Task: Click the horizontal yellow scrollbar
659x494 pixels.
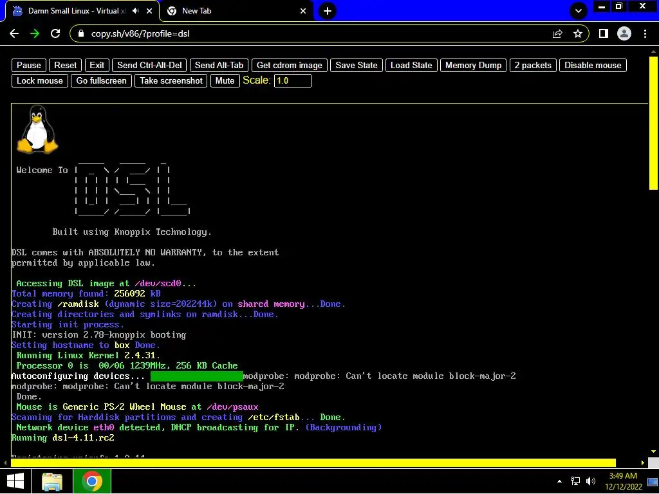Action: click(313, 463)
